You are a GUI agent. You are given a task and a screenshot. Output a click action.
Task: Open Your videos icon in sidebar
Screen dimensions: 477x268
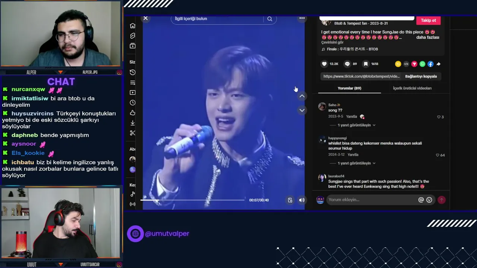[133, 93]
